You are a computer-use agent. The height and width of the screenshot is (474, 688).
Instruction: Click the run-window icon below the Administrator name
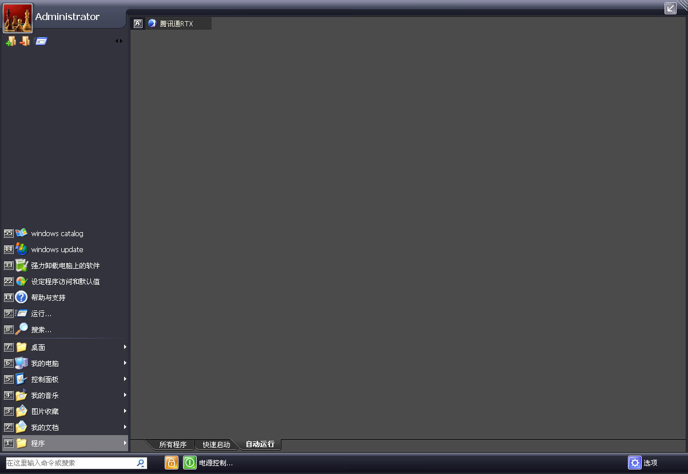click(41, 41)
